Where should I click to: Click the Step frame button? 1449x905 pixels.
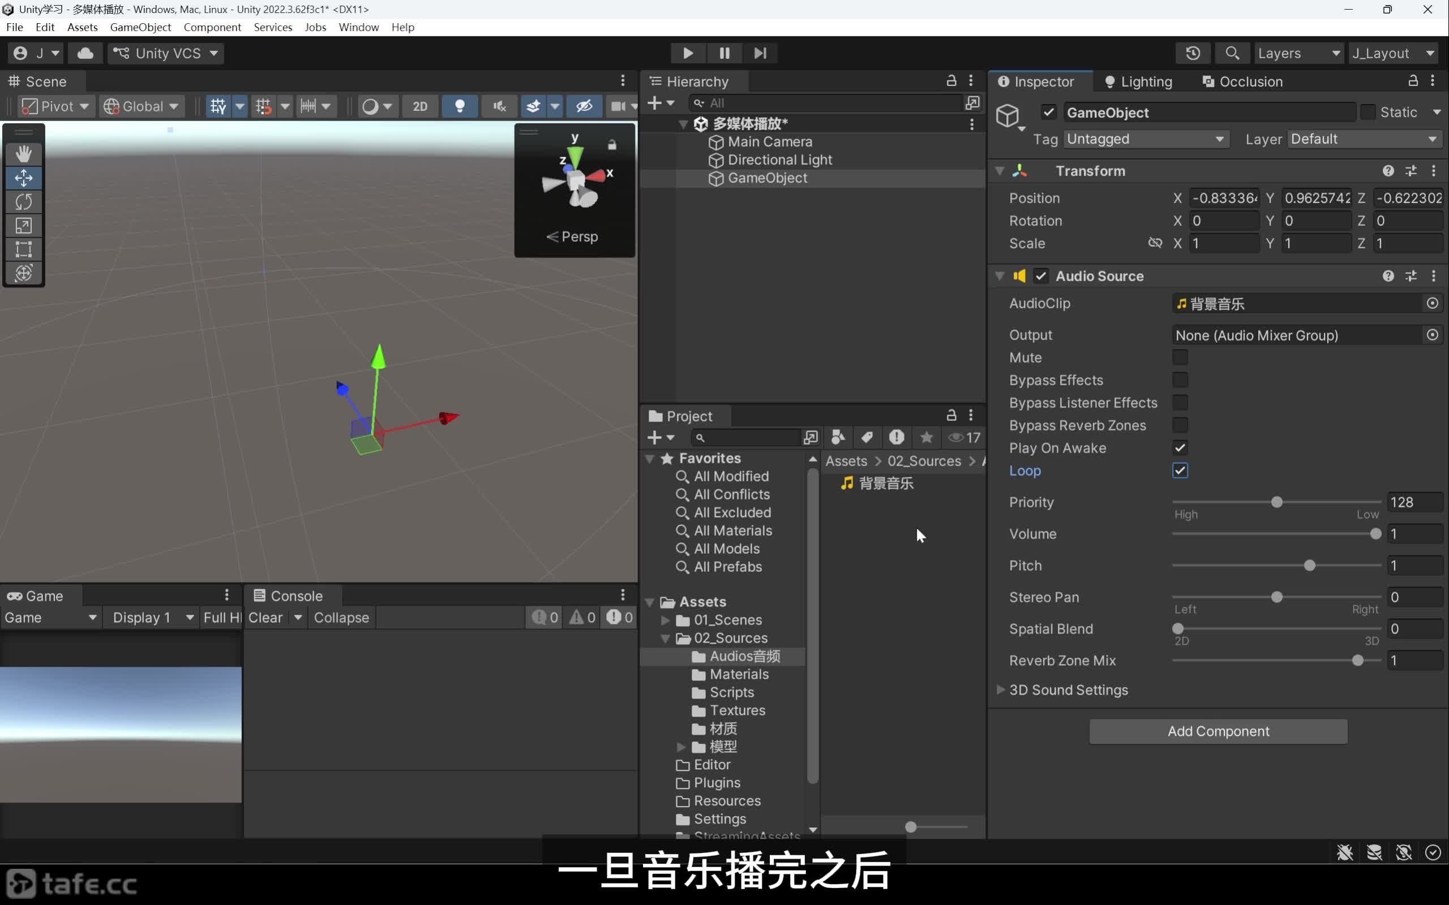pos(760,53)
